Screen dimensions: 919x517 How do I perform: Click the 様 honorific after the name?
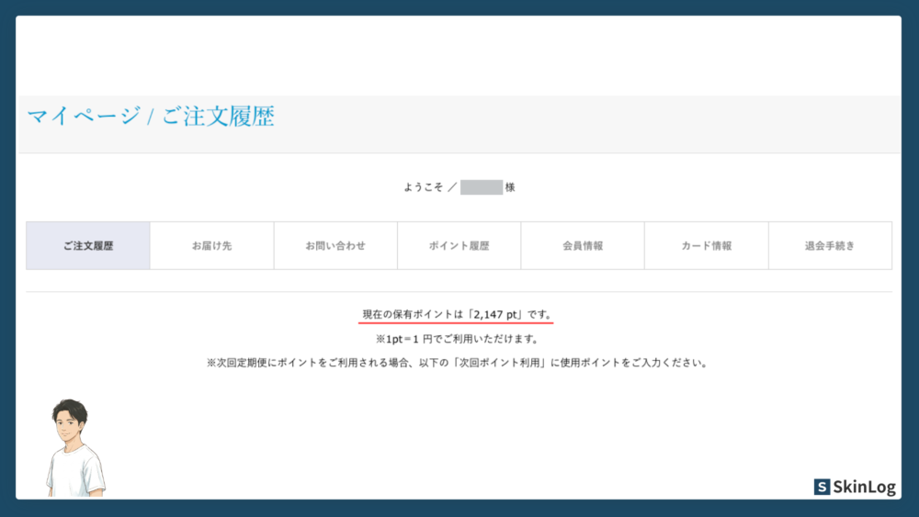pos(510,187)
